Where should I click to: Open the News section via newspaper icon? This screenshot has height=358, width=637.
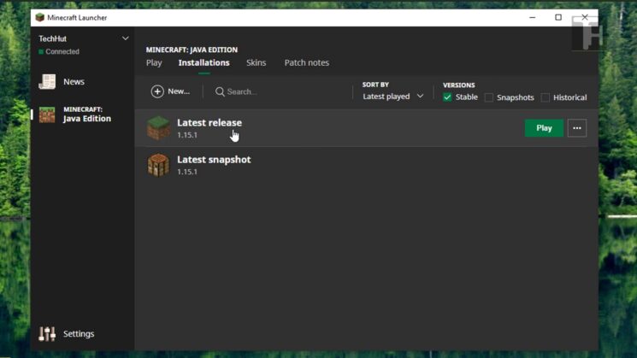[47, 81]
